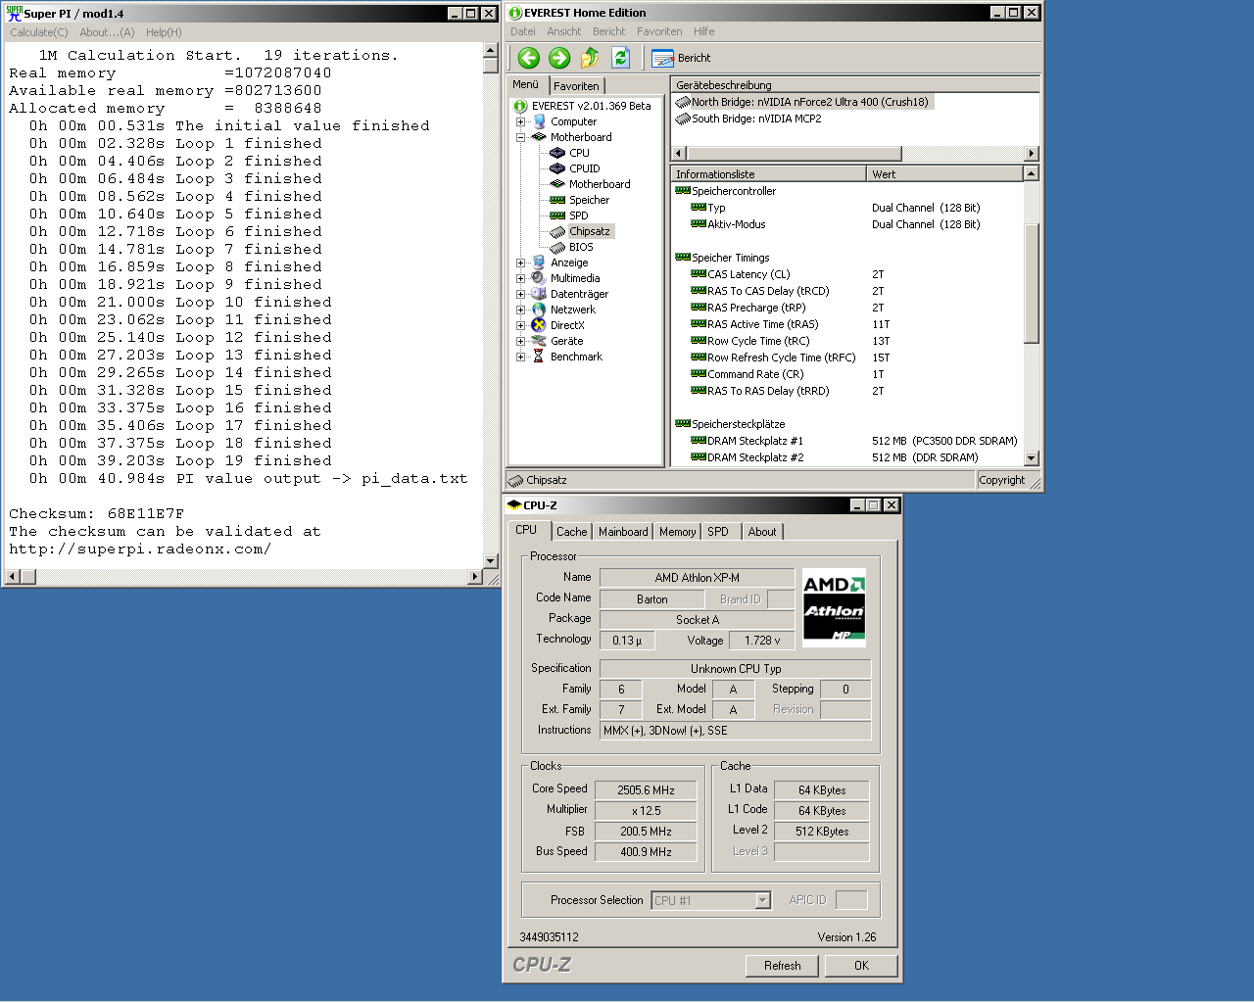Open the Help(H) menu in Super PI
Viewport: 1254px width, 1003px height.
[x=164, y=32]
